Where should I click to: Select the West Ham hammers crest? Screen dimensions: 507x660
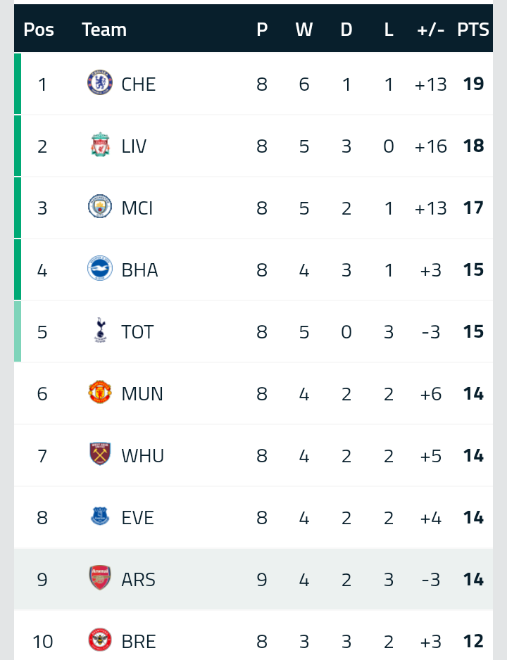pos(100,454)
